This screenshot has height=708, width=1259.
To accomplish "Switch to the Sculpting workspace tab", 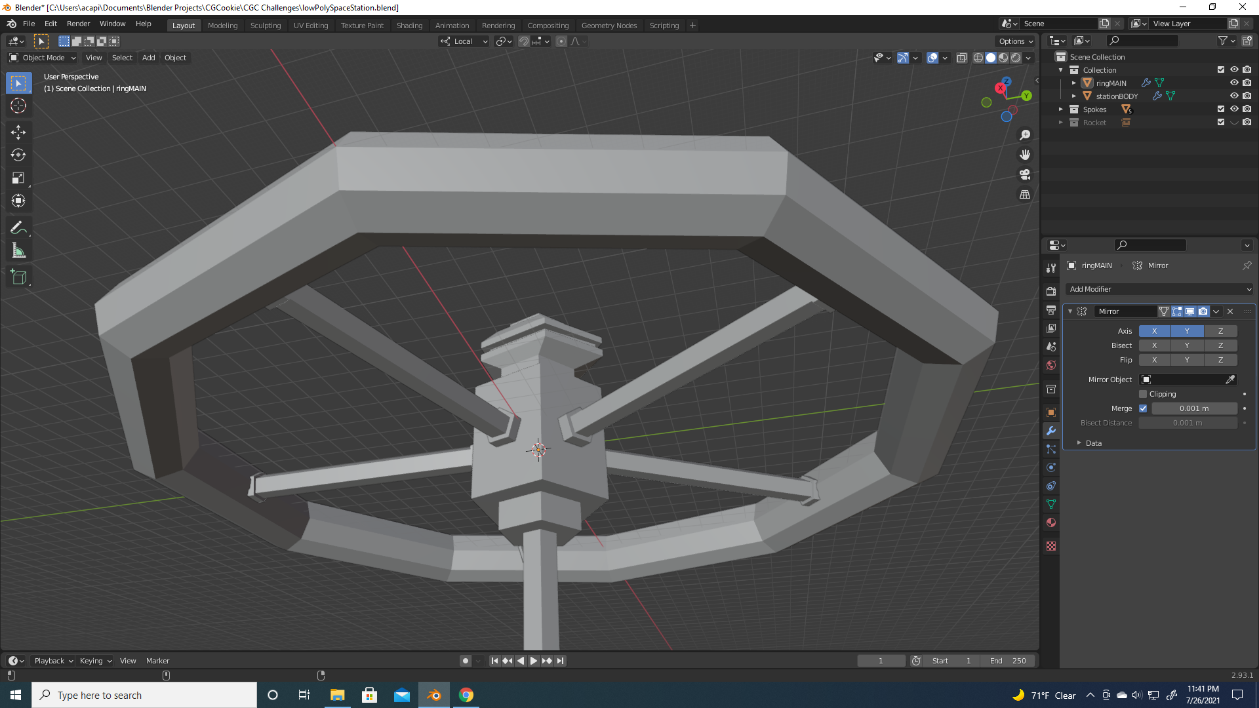I will 265,26.
